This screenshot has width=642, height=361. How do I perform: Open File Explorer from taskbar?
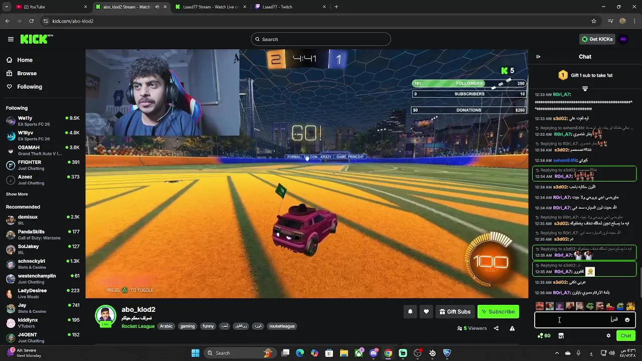pyautogui.click(x=344, y=353)
